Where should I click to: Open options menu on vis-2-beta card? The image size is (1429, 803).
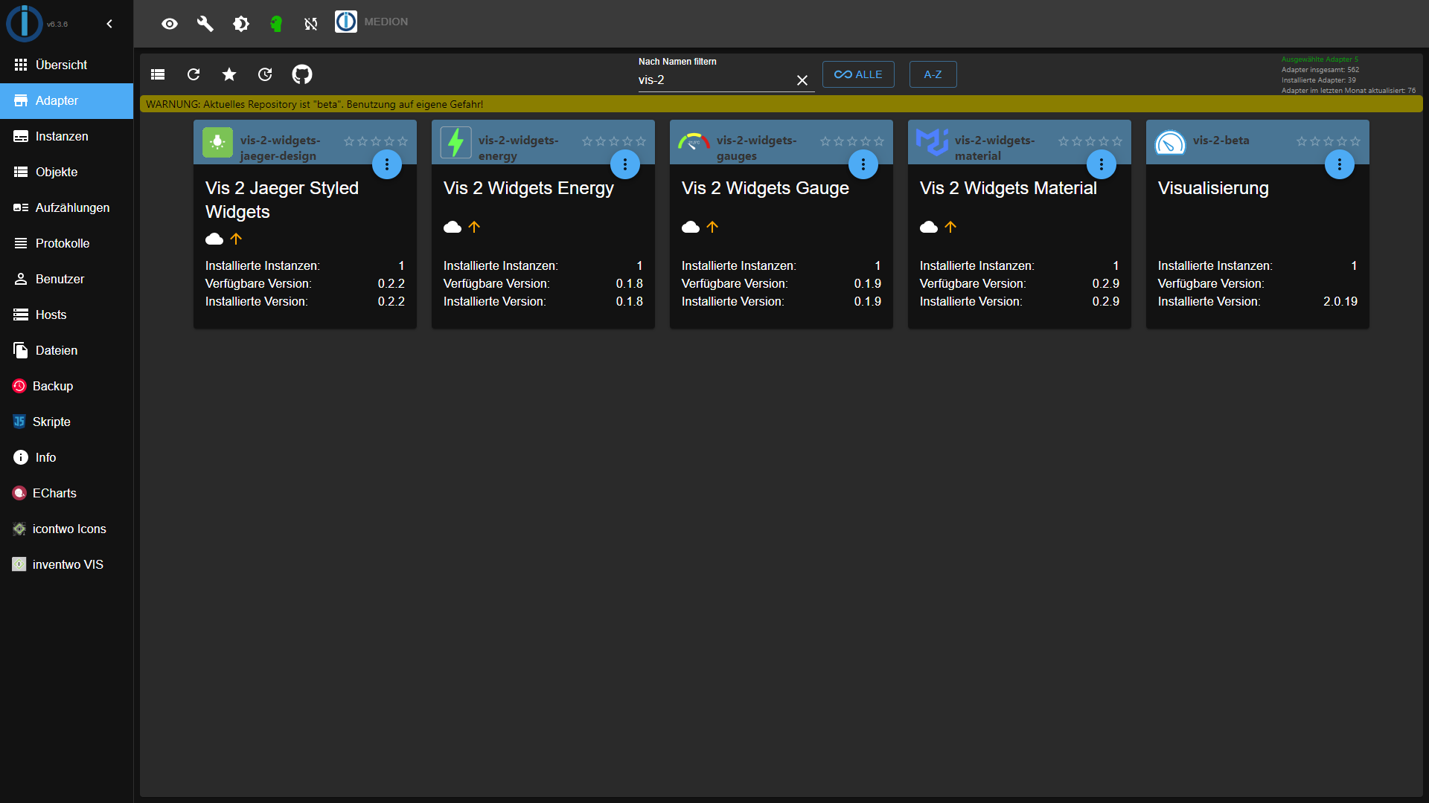coord(1339,164)
